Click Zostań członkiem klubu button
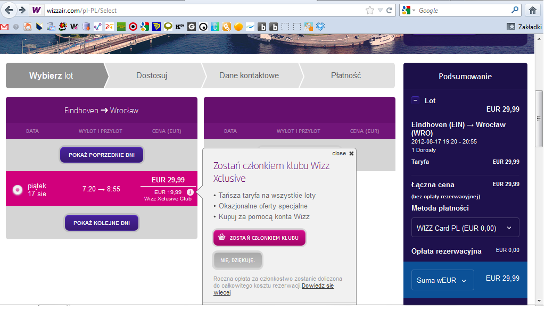Image resolution: width=545 pixels, height=319 pixels. 259,238
